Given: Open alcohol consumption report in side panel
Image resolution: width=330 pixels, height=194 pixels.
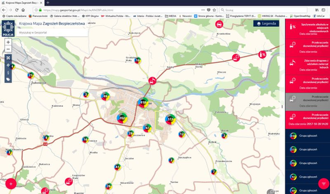Looking at the screenshot, I should (x=308, y=29).
